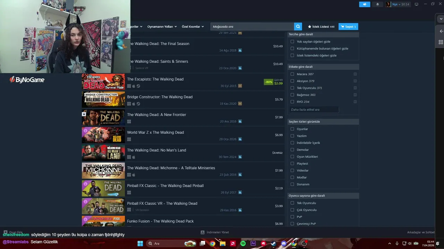
Task: Click the Nyx profile avatar
Action: (x=388, y=4)
